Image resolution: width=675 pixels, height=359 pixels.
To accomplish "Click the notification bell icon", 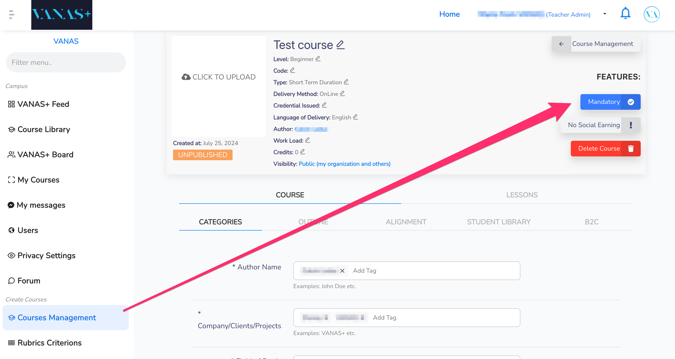I will click(x=625, y=14).
